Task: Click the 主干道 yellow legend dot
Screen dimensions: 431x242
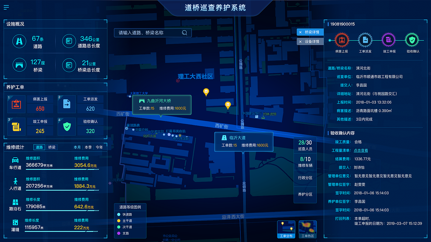Action: coord(118,220)
